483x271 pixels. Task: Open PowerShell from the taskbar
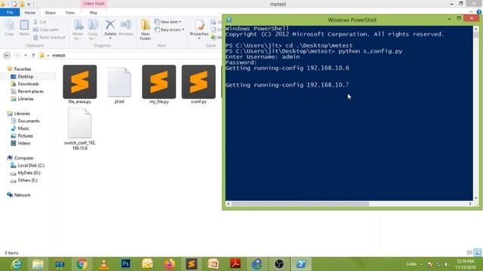(x=301, y=264)
